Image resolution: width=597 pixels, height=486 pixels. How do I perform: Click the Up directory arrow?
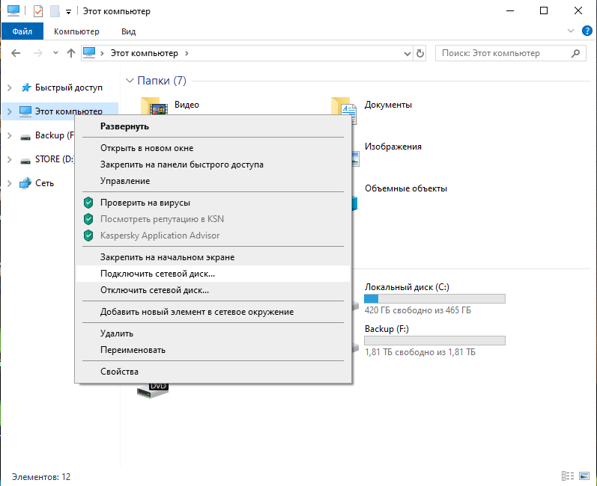click(71, 53)
